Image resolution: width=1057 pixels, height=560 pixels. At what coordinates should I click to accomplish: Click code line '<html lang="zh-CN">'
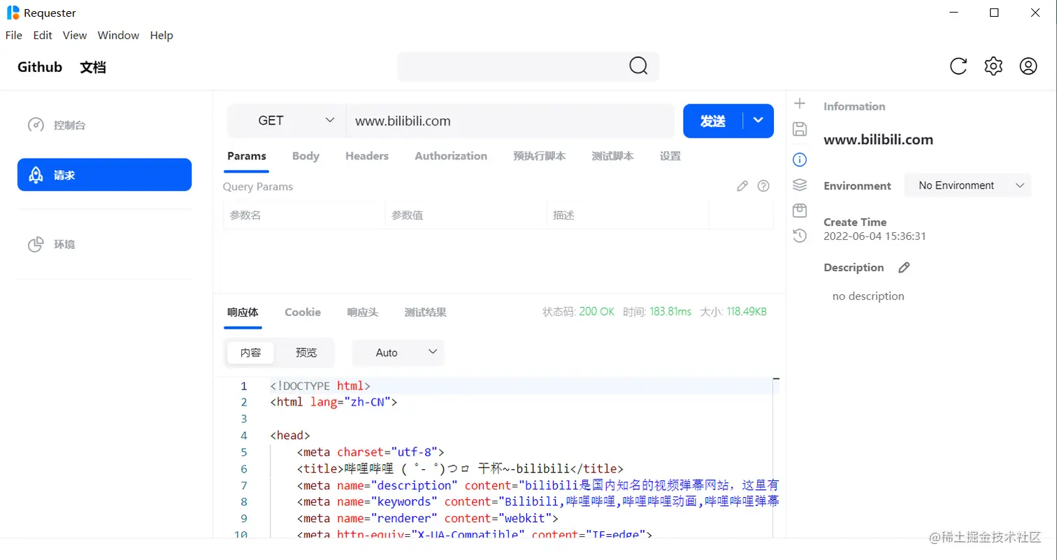coord(333,402)
